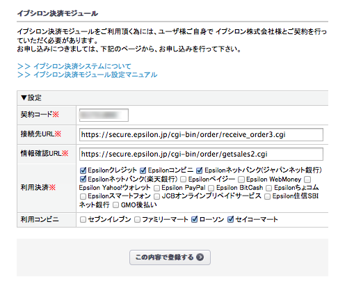
Task: Enable the Epsilonスマートフォン checkbox
Action: (83, 196)
